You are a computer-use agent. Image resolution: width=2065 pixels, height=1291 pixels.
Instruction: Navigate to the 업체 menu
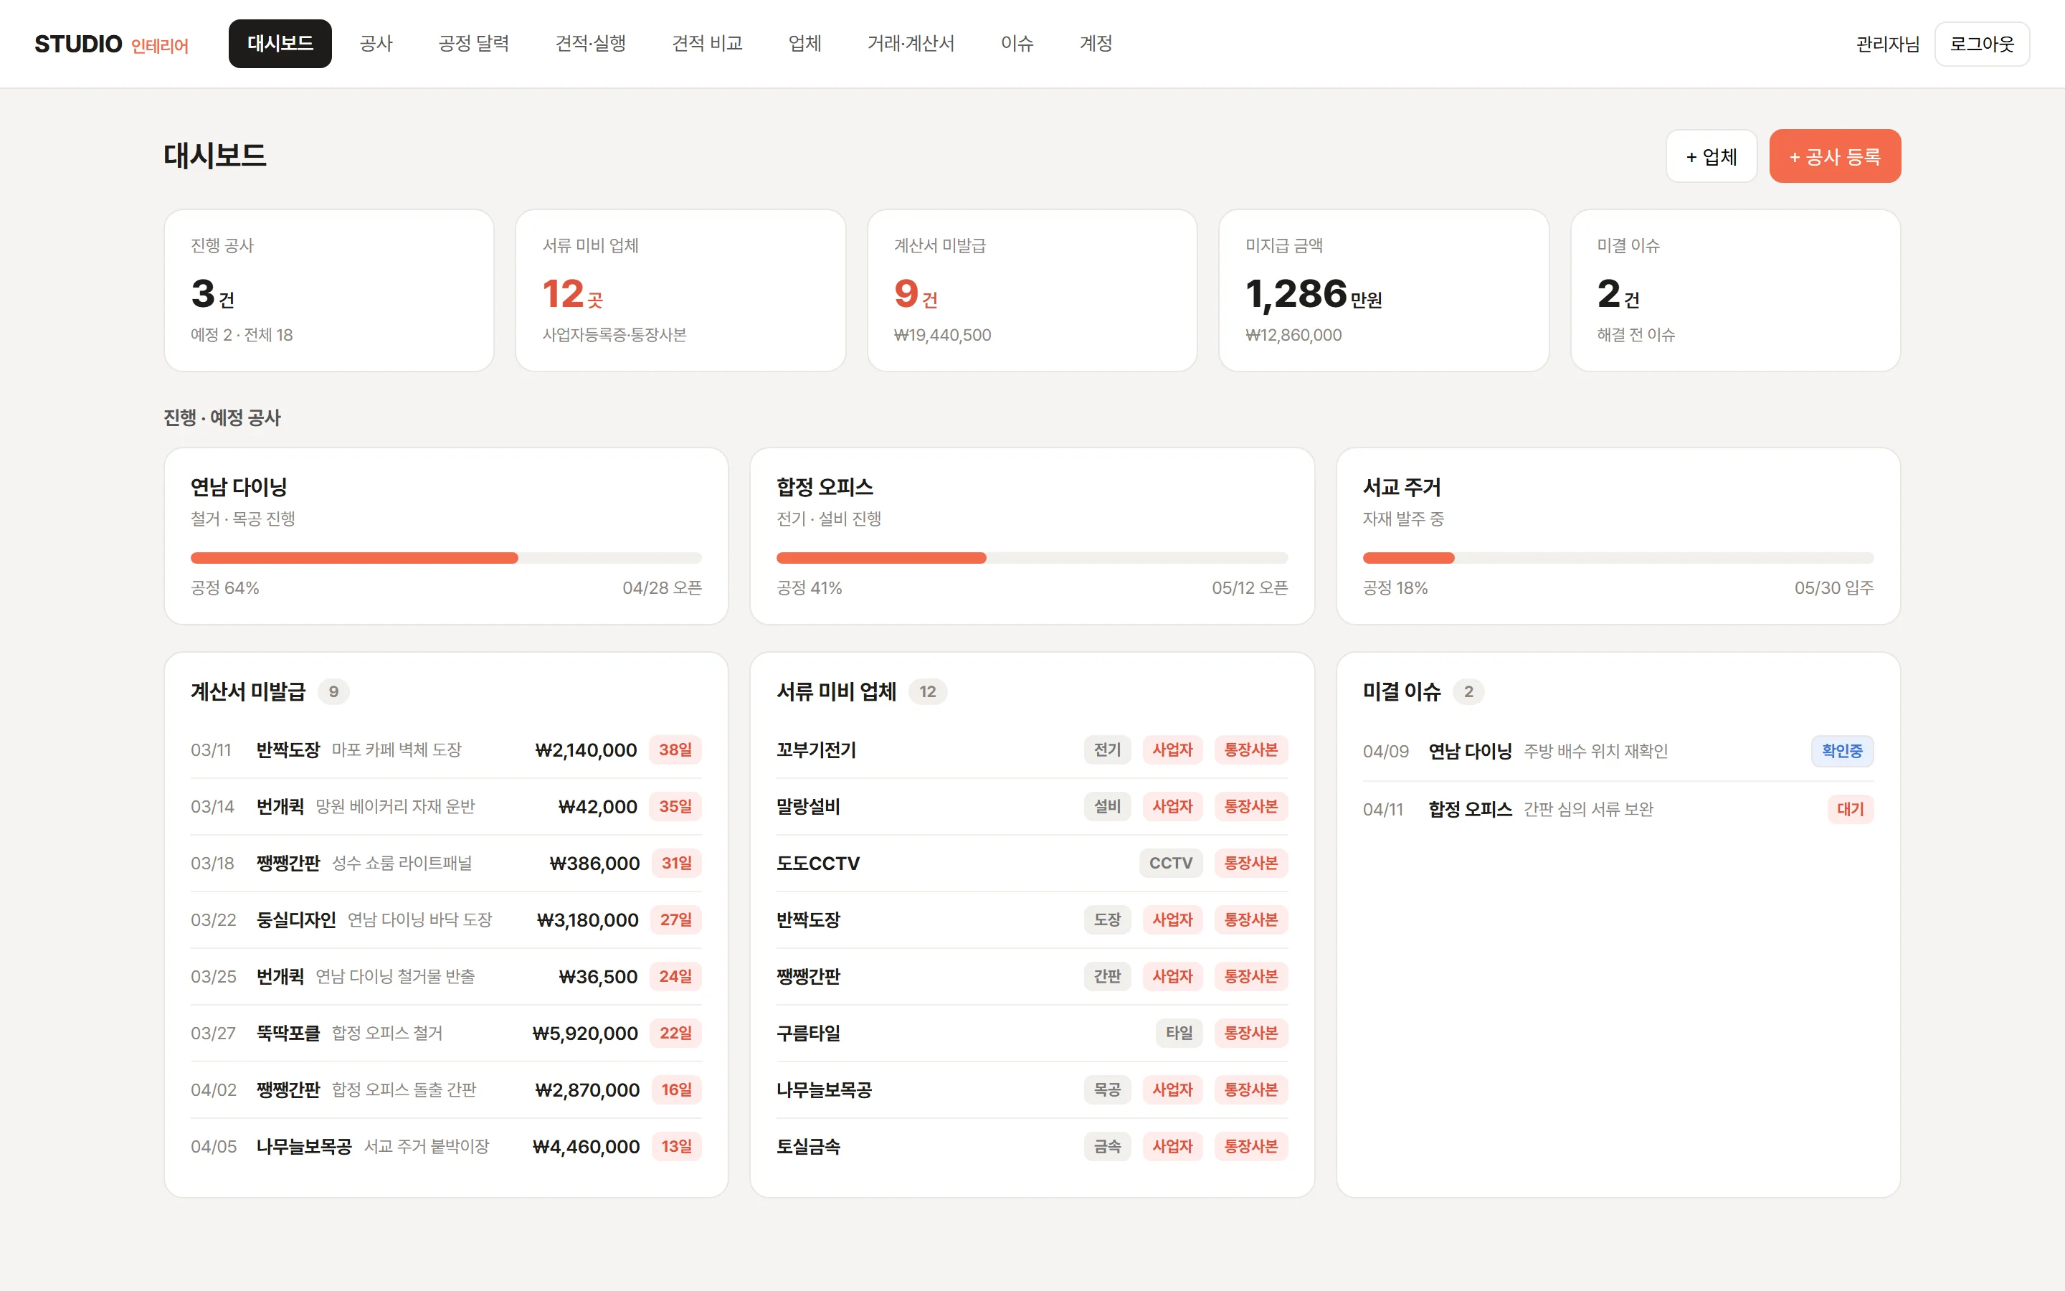pos(804,44)
